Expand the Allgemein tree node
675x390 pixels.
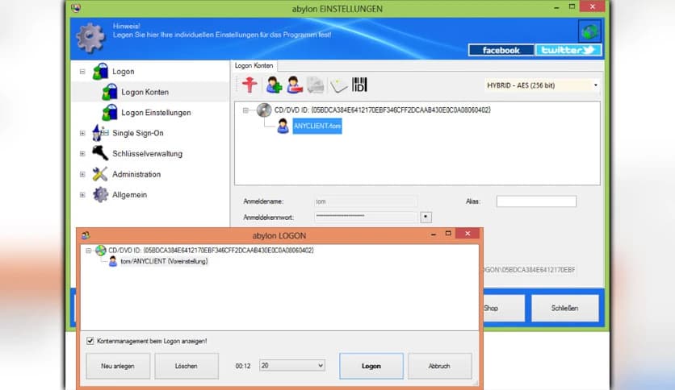tap(82, 194)
